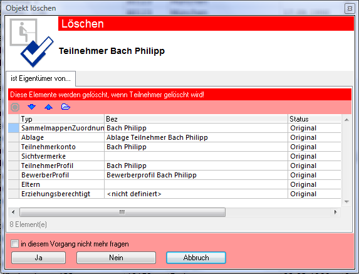The image size is (359, 274).
Task: Click the blue down arrow toolbar icon
Action: tap(31, 107)
